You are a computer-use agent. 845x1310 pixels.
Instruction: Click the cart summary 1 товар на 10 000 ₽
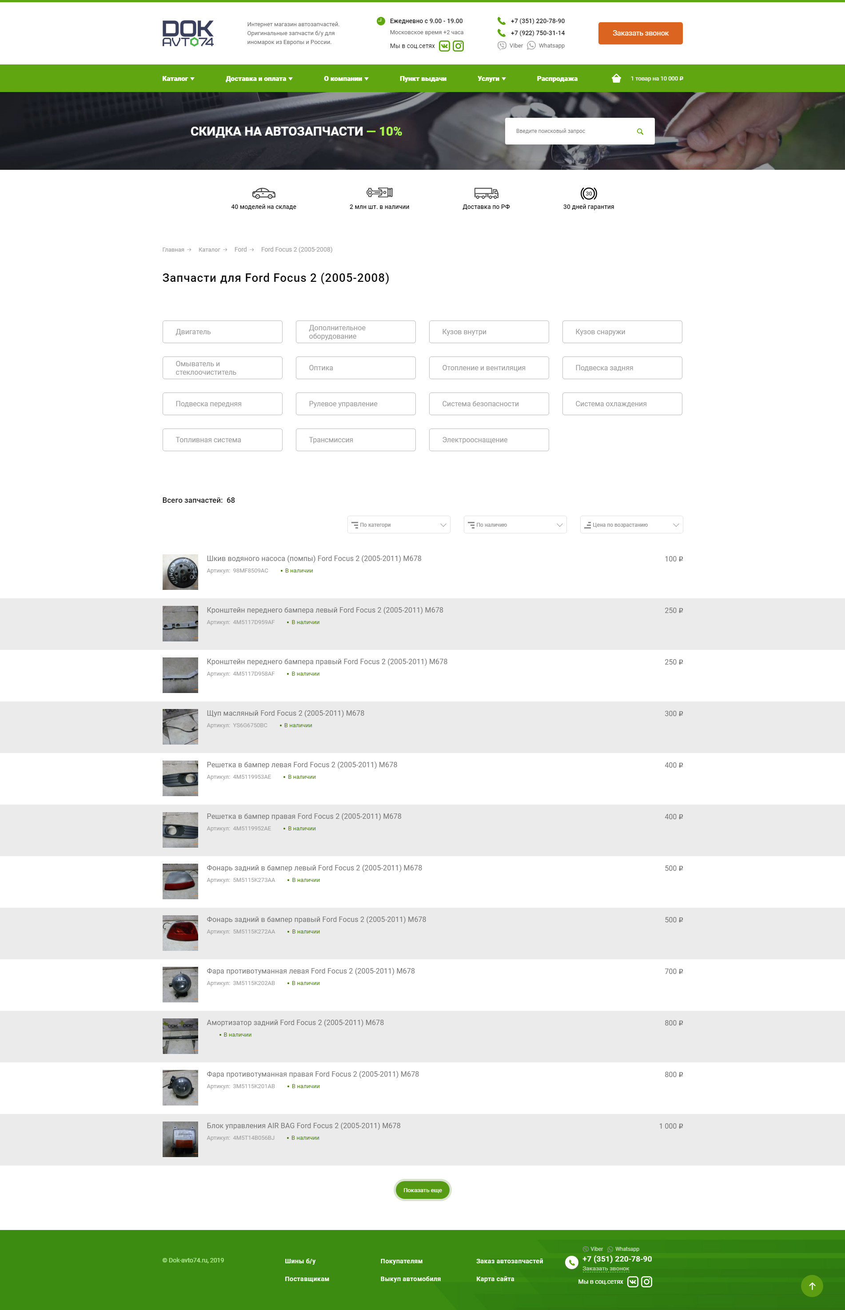(657, 79)
